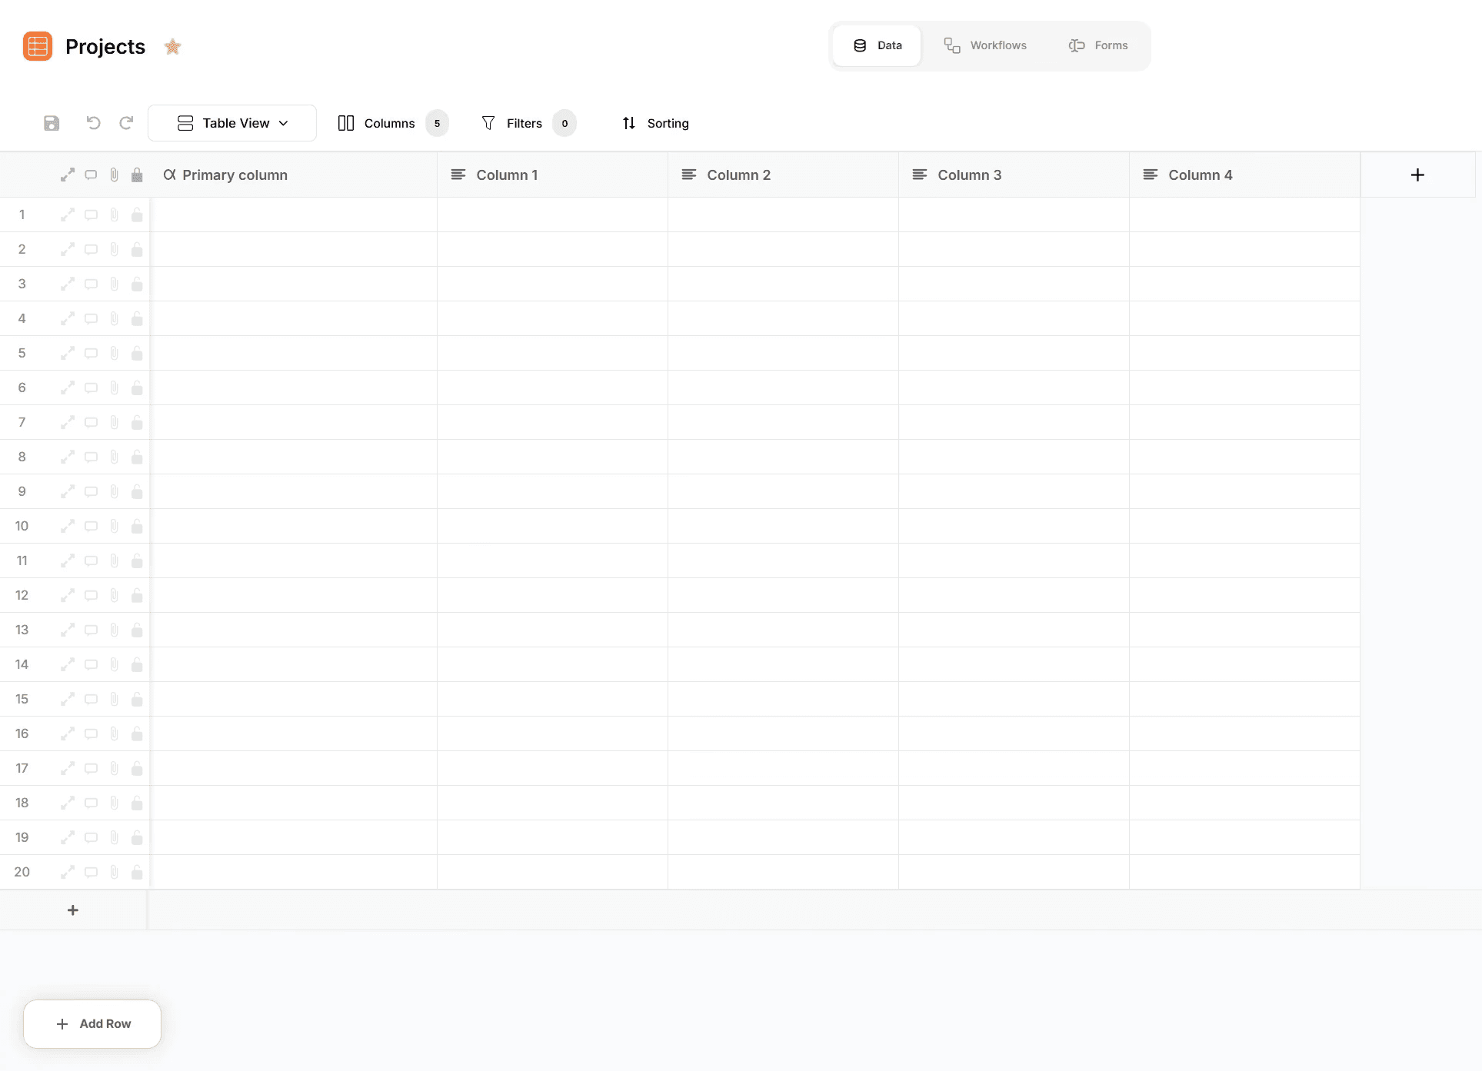Open the Sorting options
This screenshot has height=1071, width=1482.
click(655, 123)
